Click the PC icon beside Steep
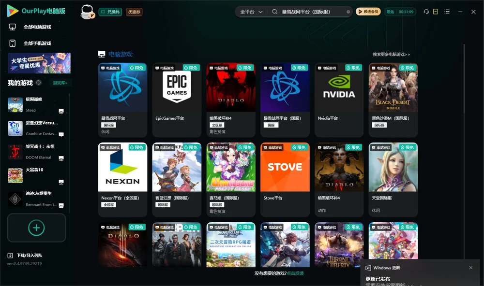 [61, 111]
